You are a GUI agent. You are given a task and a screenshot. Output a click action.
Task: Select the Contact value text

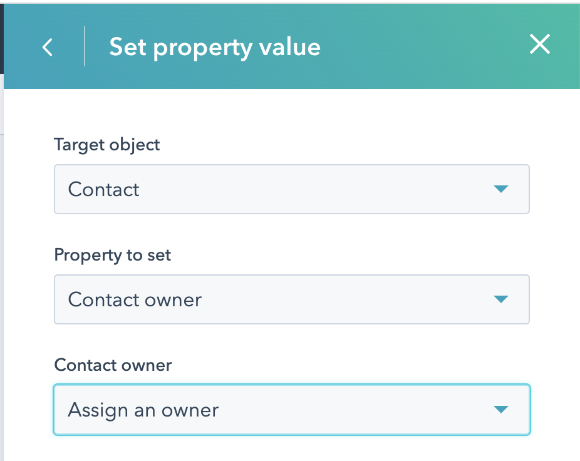(x=104, y=189)
